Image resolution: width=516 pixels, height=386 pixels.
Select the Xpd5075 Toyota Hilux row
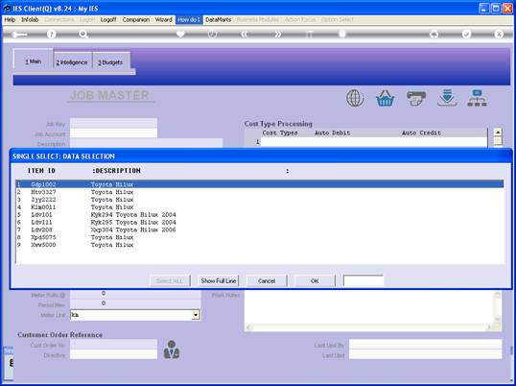pyautogui.click(x=260, y=237)
